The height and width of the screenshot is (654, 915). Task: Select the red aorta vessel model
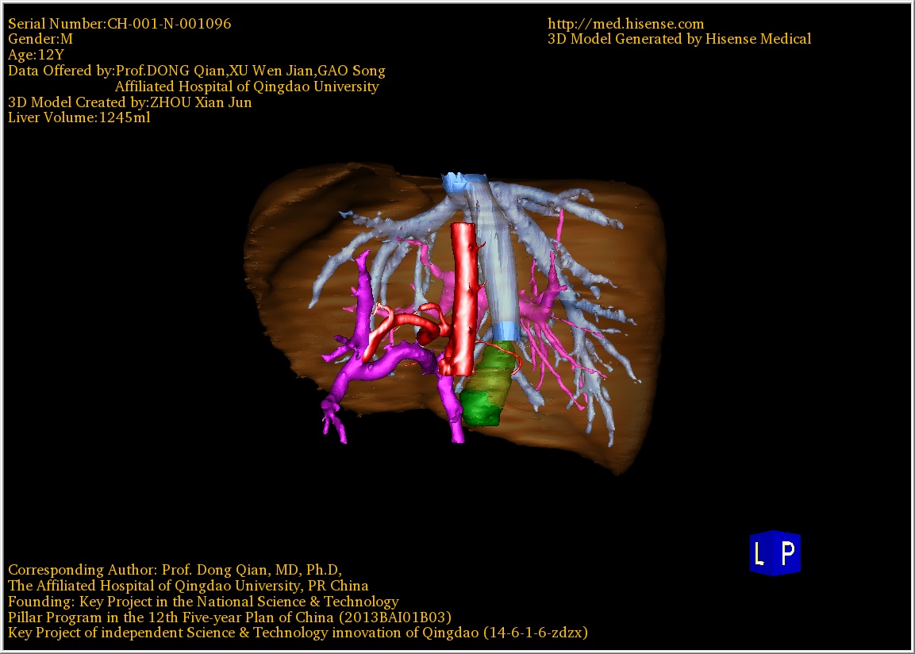pyautogui.click(x=463, y=298)
